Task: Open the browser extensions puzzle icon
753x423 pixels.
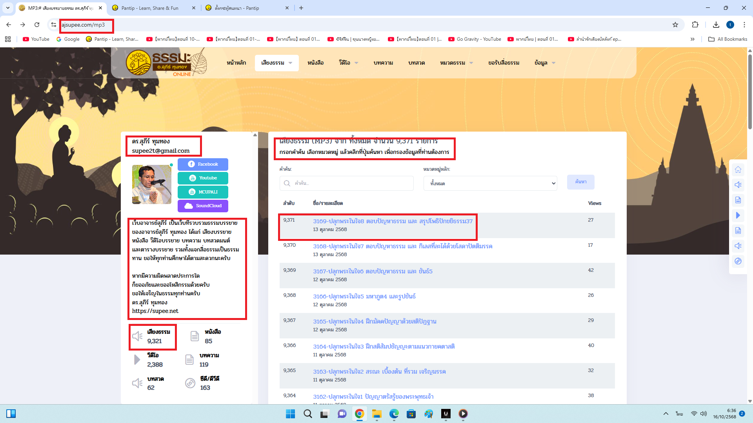Action: (695, 25)
